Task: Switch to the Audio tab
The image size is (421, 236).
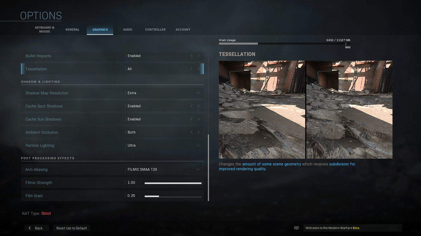Action: [128, 29]
